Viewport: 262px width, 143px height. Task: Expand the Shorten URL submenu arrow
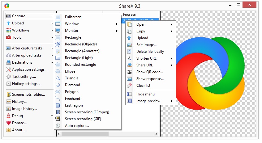click(171, 58)
